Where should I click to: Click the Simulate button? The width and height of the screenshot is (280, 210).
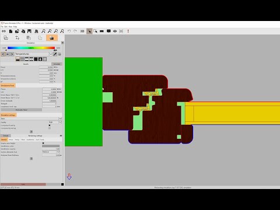tap(57, 64)
